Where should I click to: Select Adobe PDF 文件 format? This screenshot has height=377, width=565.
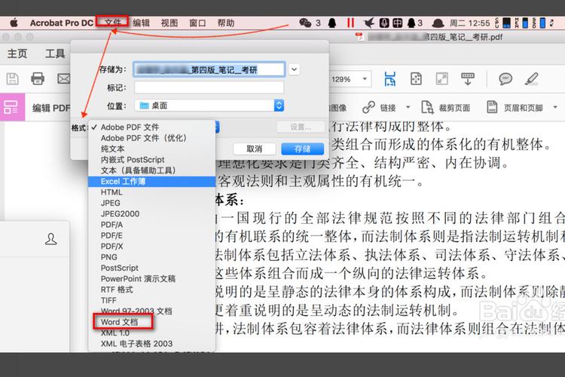point(151,127)
